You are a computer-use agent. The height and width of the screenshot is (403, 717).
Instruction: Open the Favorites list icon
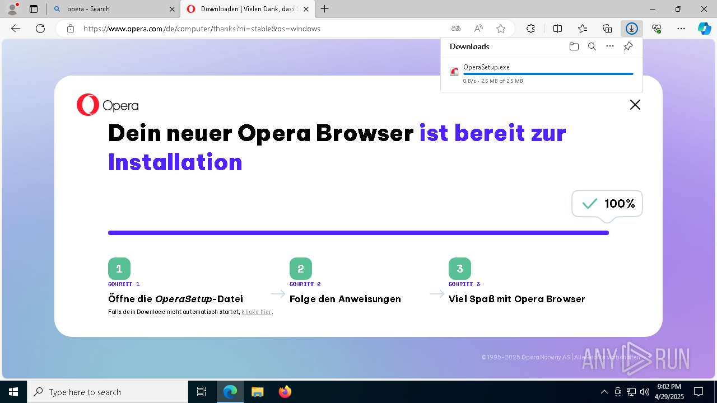(583, 29)
